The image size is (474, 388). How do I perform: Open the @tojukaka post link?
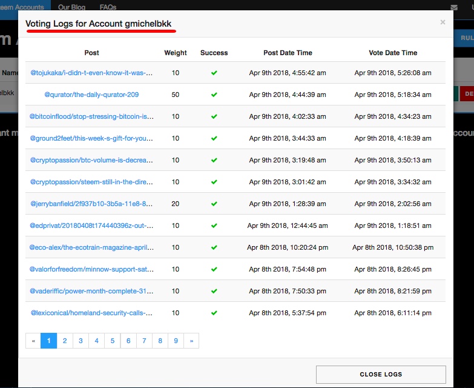click(91, 73)
